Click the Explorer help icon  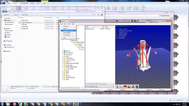[x=102, y=15]
